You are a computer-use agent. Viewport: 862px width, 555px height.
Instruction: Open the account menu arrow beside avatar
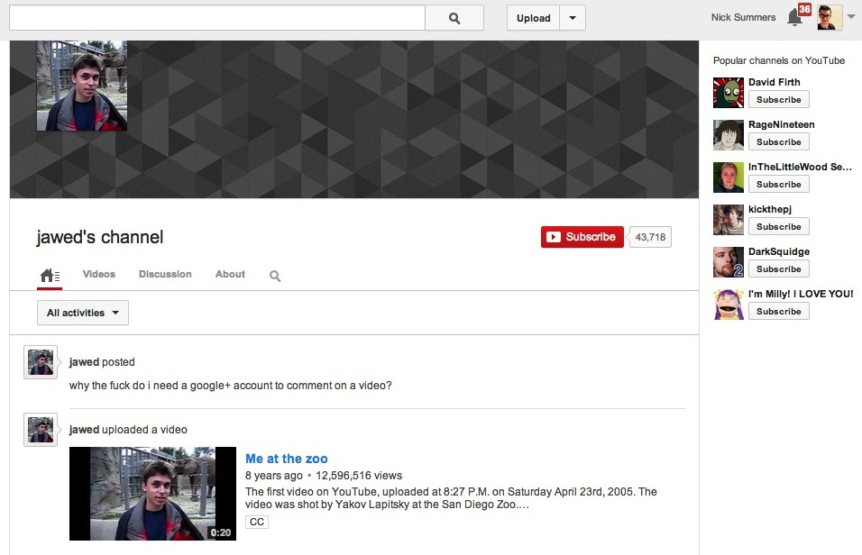click(x=851, y=17)
